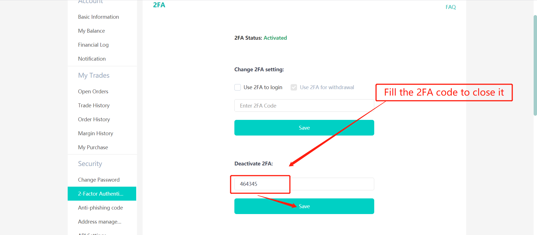Focus the Enter 2FA Code input field
Viewport: 537px width, 235px height.
click(x=304, y=106)
